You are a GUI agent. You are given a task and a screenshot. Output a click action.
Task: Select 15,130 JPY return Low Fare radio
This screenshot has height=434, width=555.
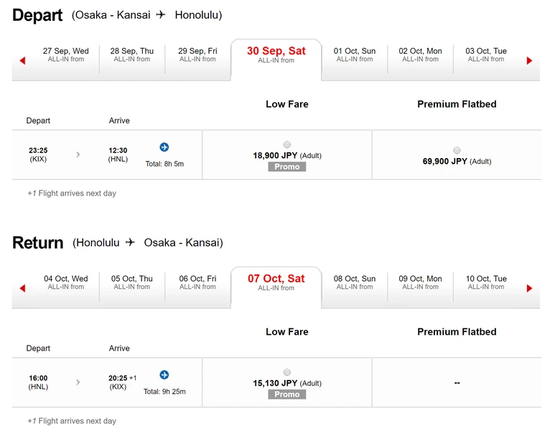[x=287, y=372]
